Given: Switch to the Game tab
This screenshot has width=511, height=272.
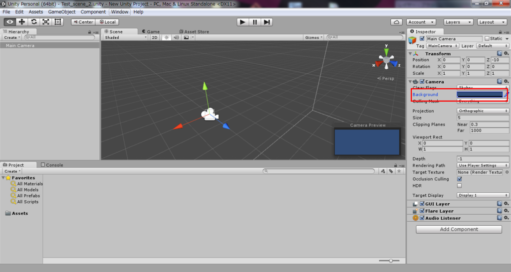Looking at the screenshot, I should click(151, 31).
